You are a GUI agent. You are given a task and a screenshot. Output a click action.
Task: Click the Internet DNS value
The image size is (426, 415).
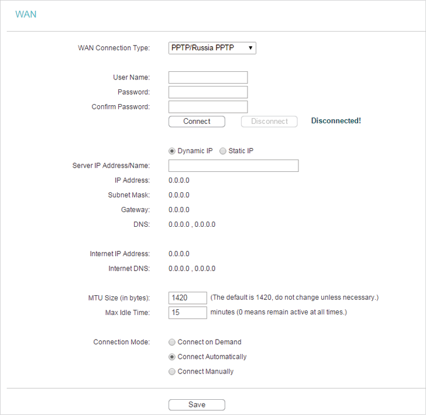tap(192, 268)
